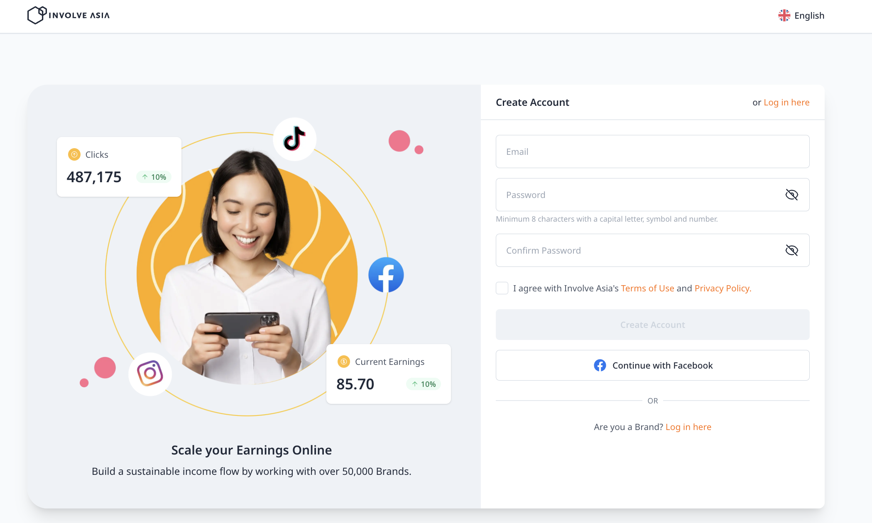Show the Password field contents
The height and width of the screenshot is (523, 872).
tap(791, 195)
